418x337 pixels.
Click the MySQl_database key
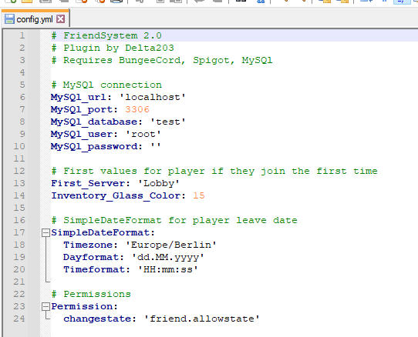(95, 122)
